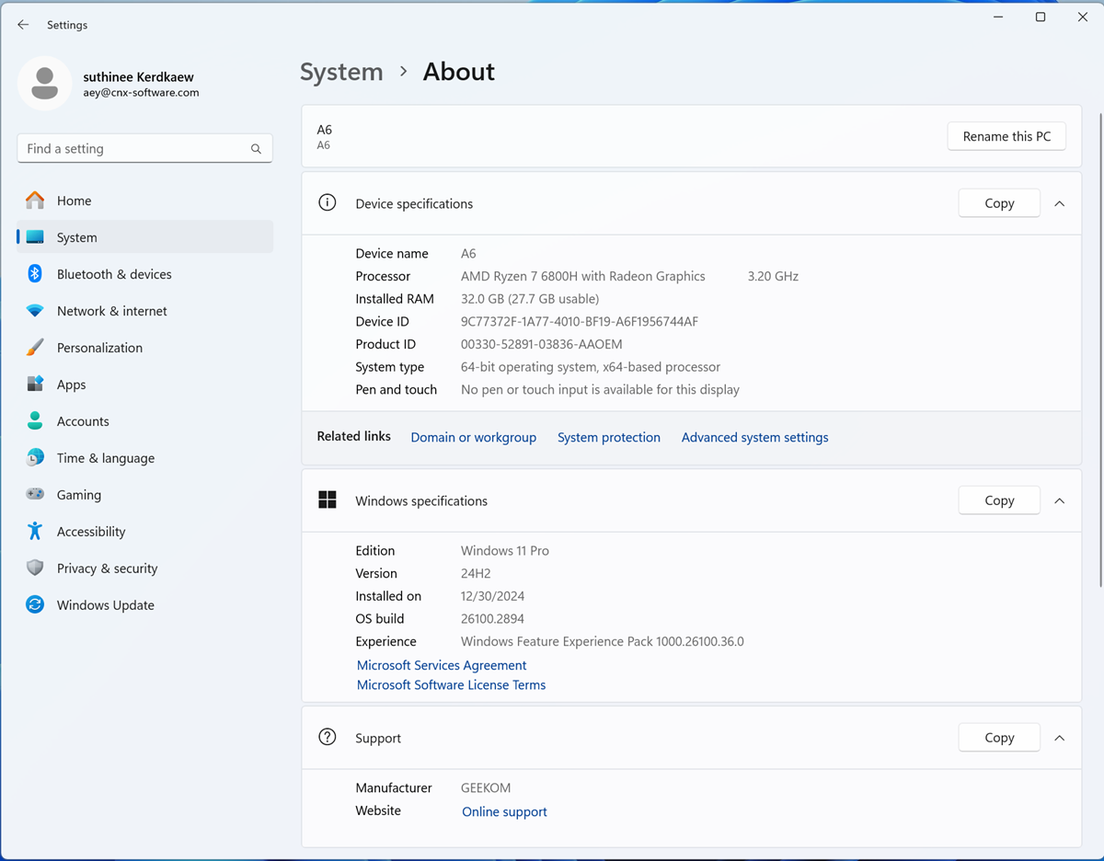The height and width of the screenshot is (861, 1104).
Task: Open Windows Update label
Action: [106, 605]
